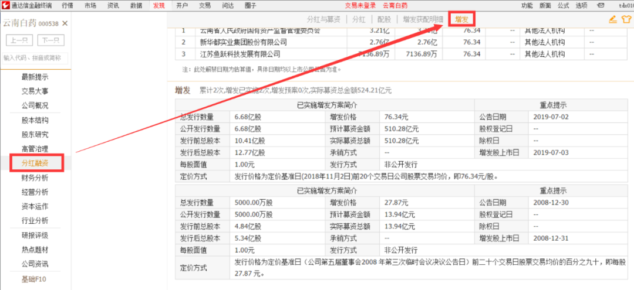Click the 通达信 red logo icon
The width and height of the screenshot is (634, 290).
click(6, 5)
